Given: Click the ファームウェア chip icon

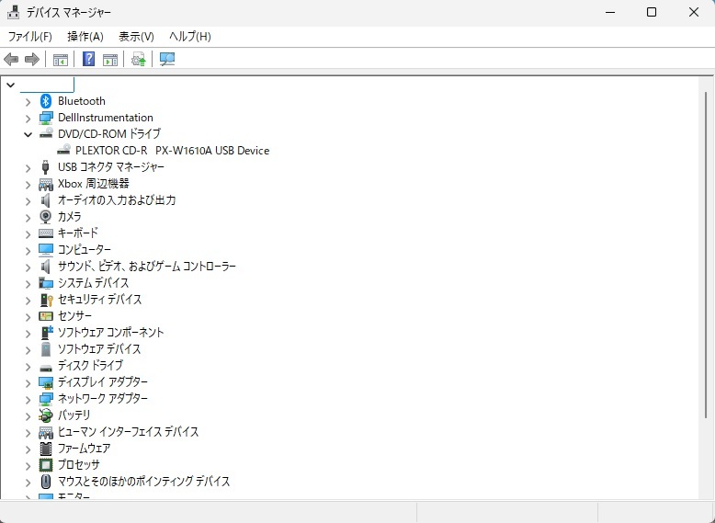Looking at the screenshot, I should click(46, 449).
